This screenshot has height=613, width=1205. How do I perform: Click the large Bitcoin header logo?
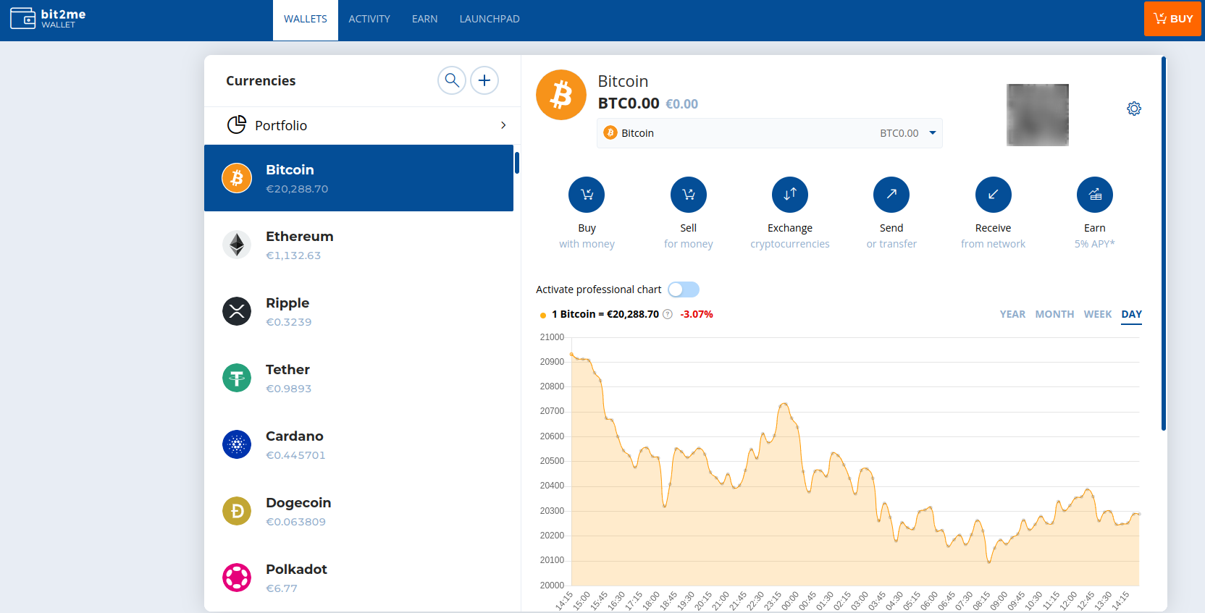561,95
